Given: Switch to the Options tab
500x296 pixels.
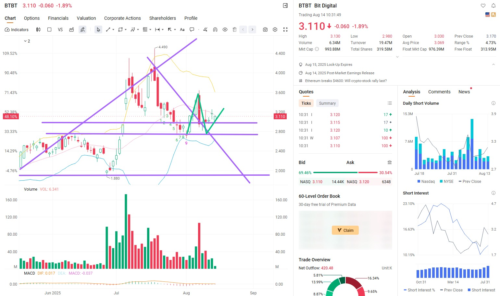Looking at the screenshot, I should 32,18.
